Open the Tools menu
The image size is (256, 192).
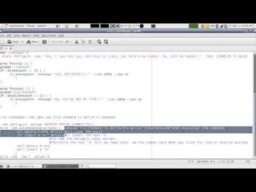(36, 36)
